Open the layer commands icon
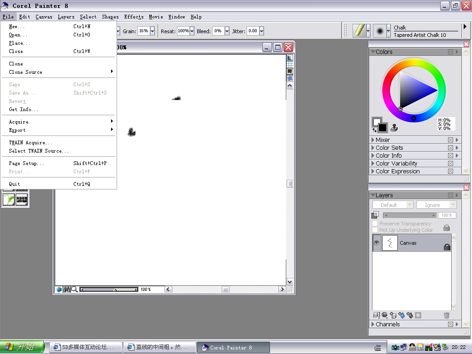The height and width of the screenshot is (354, 472). [376, 315]
